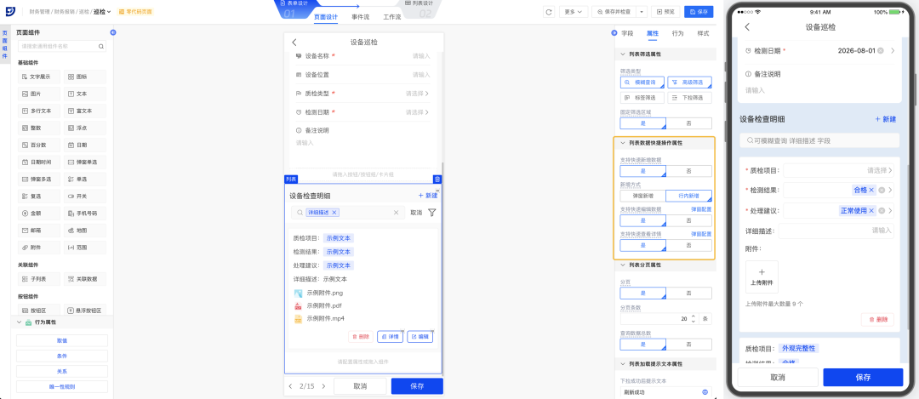Add the 多行文本 component
919x399 pixels.
(39, 111)
